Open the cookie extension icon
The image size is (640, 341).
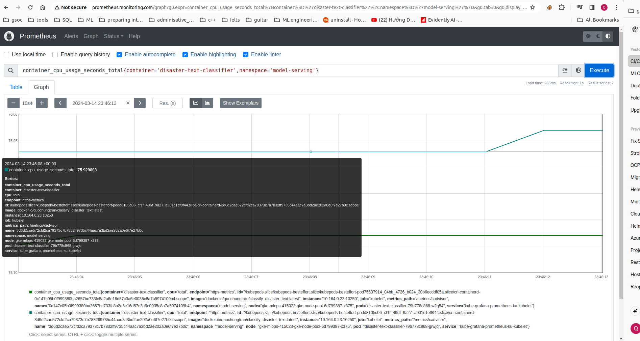click(x=549, y=7)
